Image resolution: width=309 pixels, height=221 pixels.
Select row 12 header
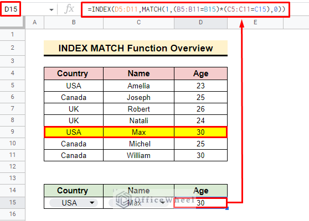point(12,166)
